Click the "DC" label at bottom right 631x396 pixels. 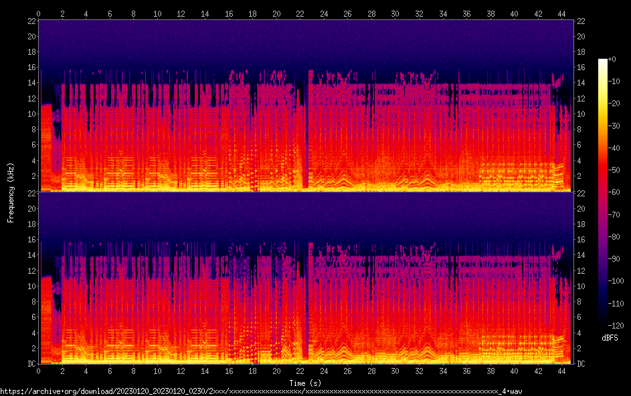pos(580,364)
